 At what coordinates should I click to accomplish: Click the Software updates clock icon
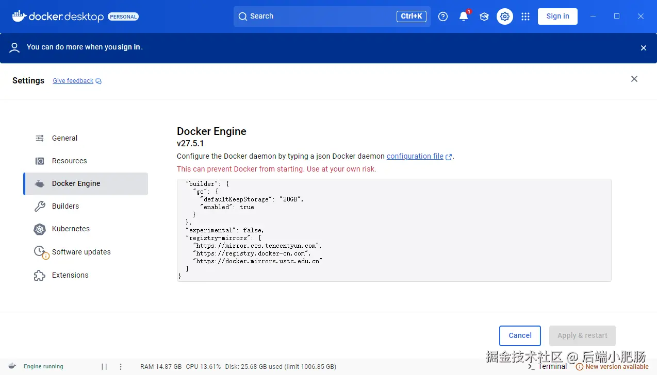point(41,252)
